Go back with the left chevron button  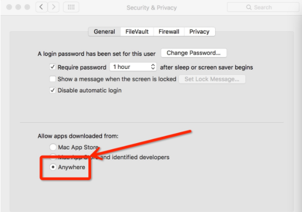41,7
